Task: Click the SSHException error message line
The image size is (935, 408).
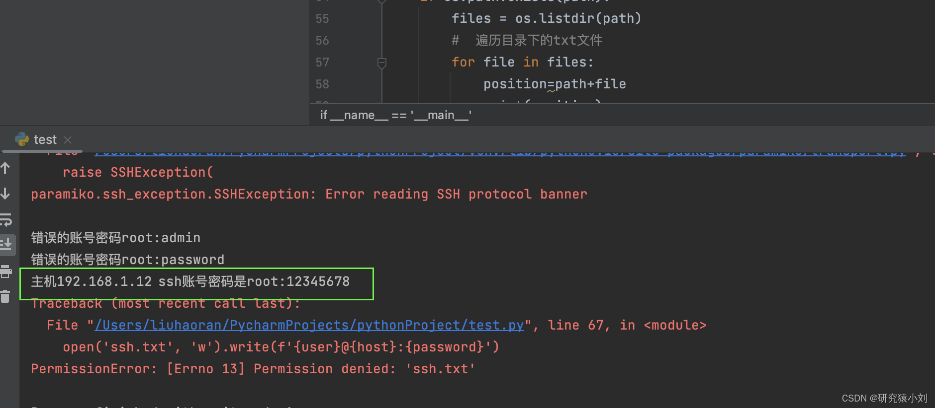Action: [x=309, y=194]
